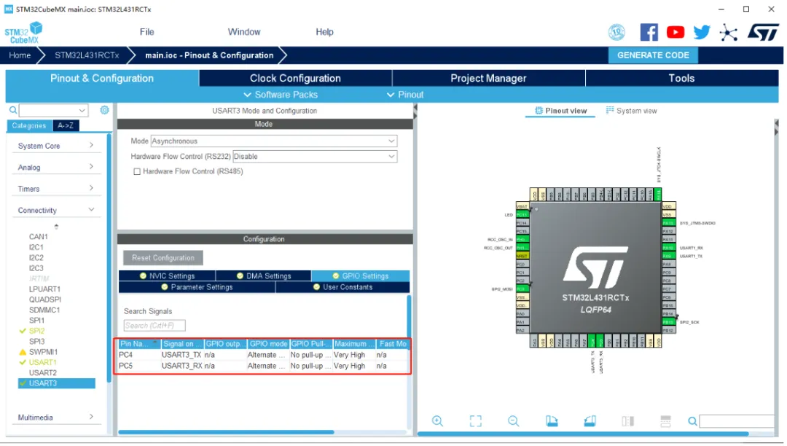
Task: Sort by Pin Name column header
Action: [x=139, y=344]
